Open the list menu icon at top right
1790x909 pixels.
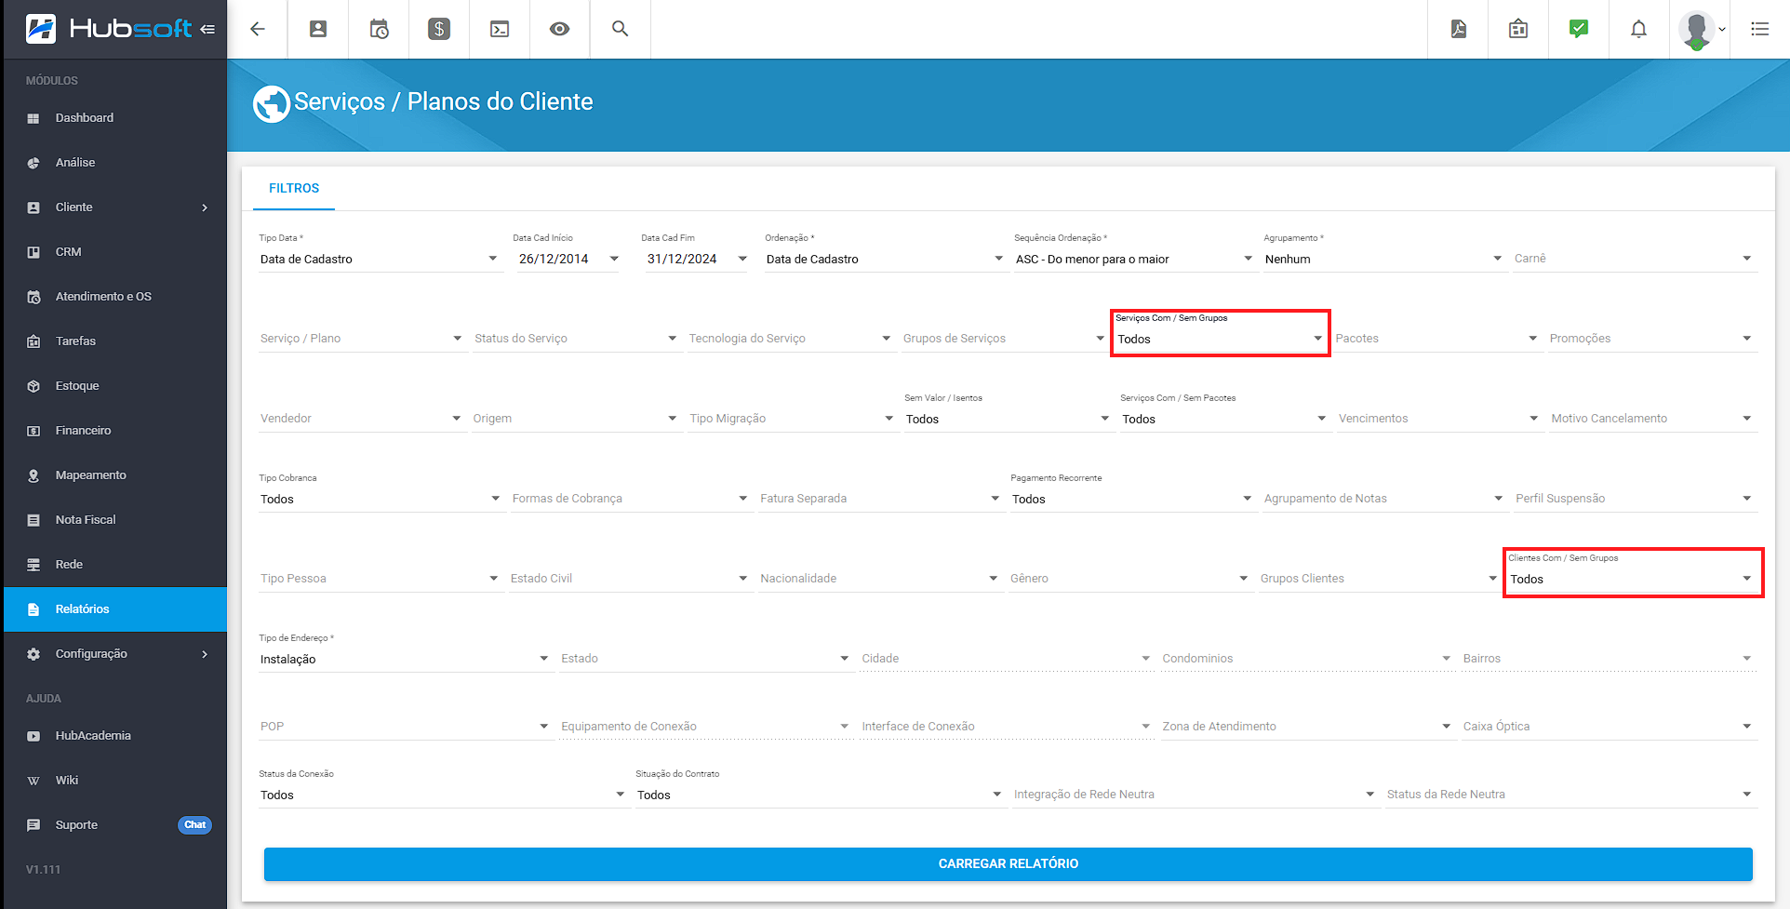pos(1760,29)
